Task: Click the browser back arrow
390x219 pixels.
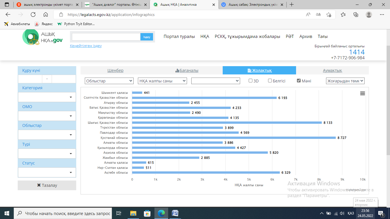Action: 8,15
